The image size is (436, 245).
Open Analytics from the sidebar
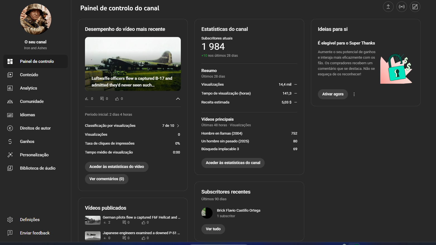(28, 88)
